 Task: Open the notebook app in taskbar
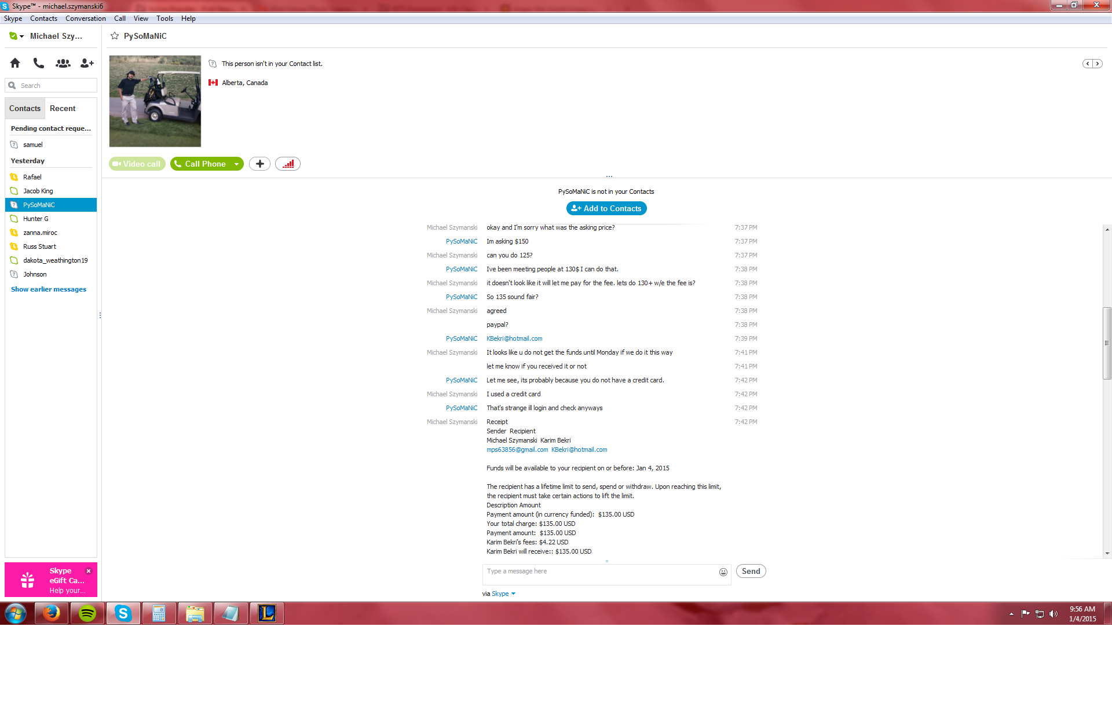click(231, 613)
